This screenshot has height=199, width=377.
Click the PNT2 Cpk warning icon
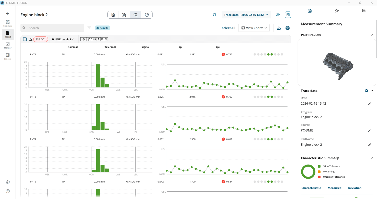point(223,54)
